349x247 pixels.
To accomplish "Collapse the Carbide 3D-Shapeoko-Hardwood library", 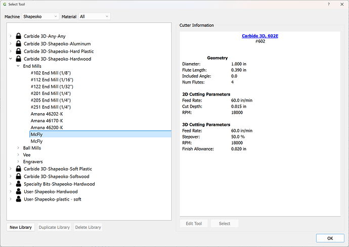I will coord(11,59).
